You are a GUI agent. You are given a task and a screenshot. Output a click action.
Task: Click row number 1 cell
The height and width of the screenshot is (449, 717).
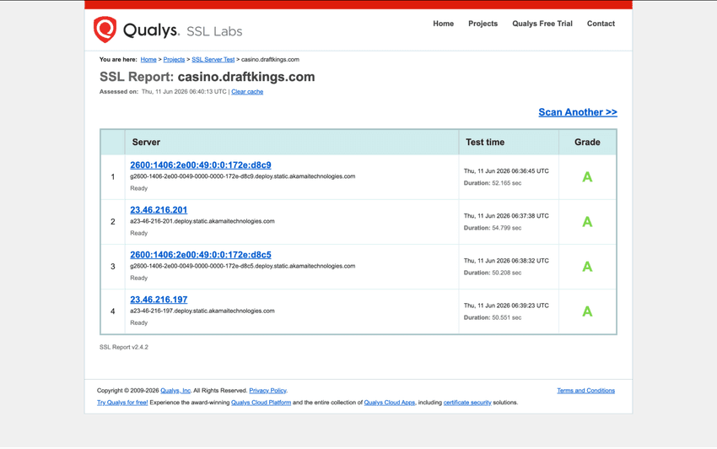pyautogui.click(x=113, y=177)
